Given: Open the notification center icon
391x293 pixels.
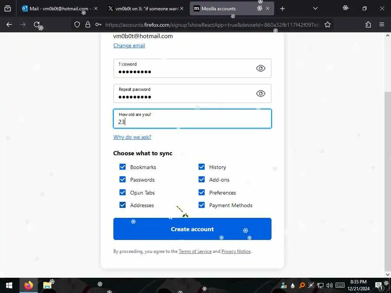Looking at the screenshot, I should (x=378, y=285).
